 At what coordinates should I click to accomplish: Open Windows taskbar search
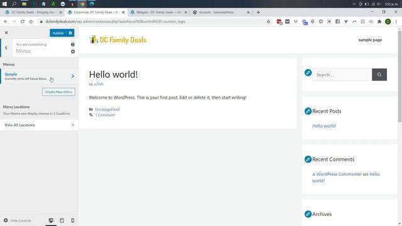[14, 4]
